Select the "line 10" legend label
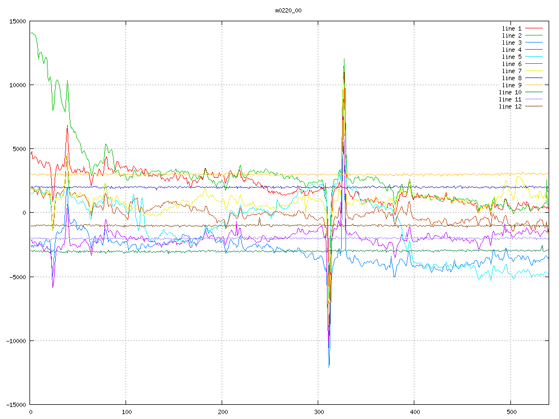Image resolution: width=559 pixels, height=419 pixels. click(510, 92)
